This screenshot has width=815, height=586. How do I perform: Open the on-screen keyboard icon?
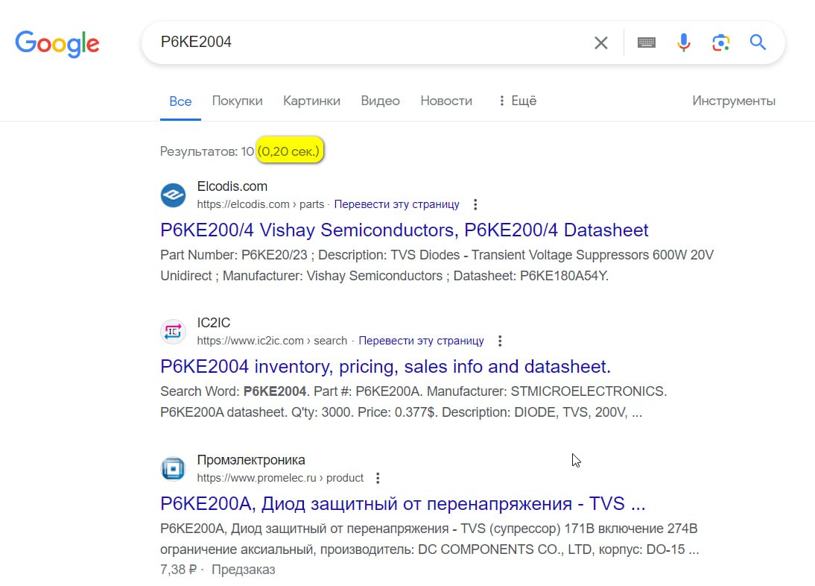pyautogui.click(x=646, y=42)
